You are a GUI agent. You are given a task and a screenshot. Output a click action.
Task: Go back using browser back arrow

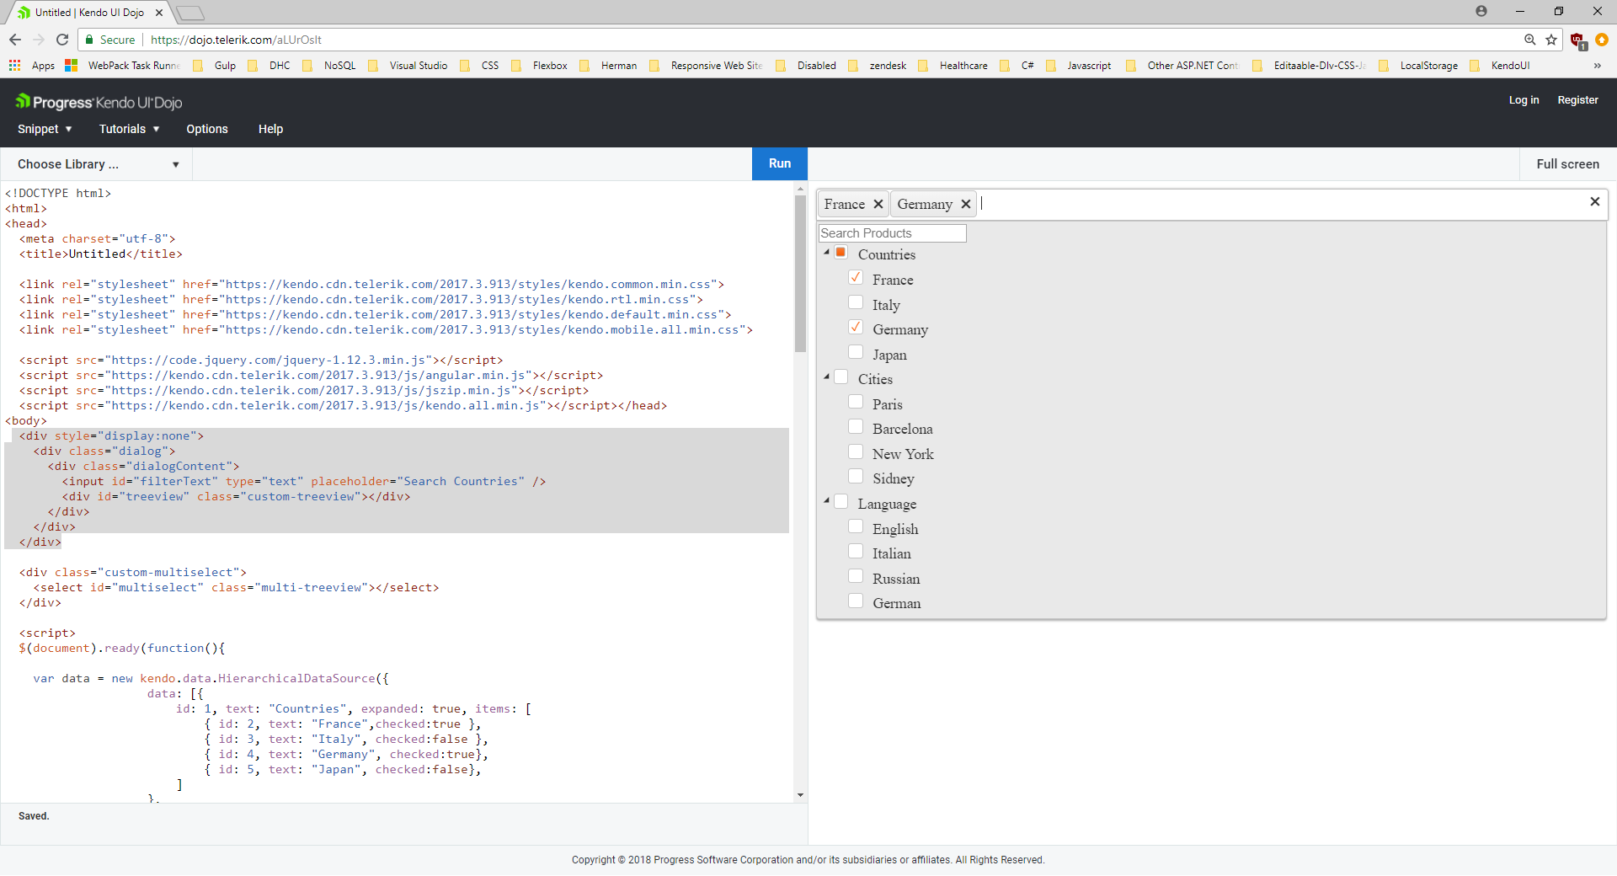click(x=15, y=40)
